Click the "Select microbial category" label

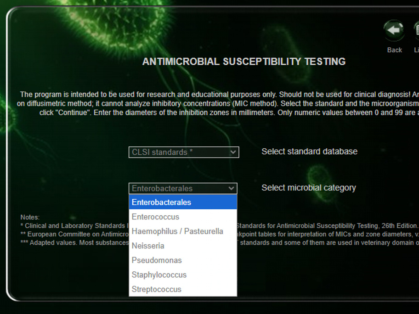pos(309,188)
